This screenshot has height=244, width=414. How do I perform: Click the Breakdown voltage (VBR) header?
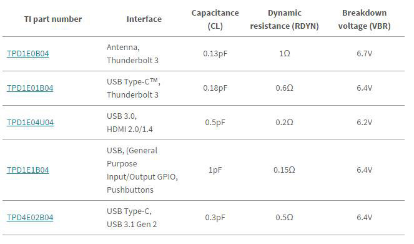point(364,19)
